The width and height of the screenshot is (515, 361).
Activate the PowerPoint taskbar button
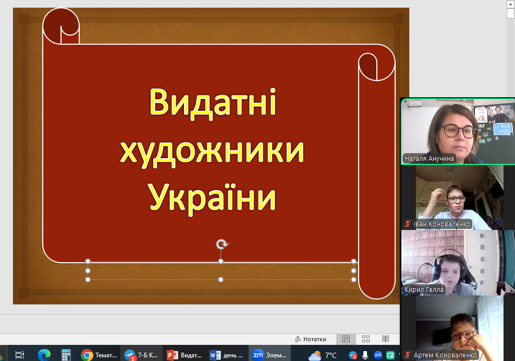(183, 355)
